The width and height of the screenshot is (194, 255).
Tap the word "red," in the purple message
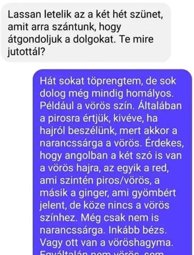tap(160, 168)
